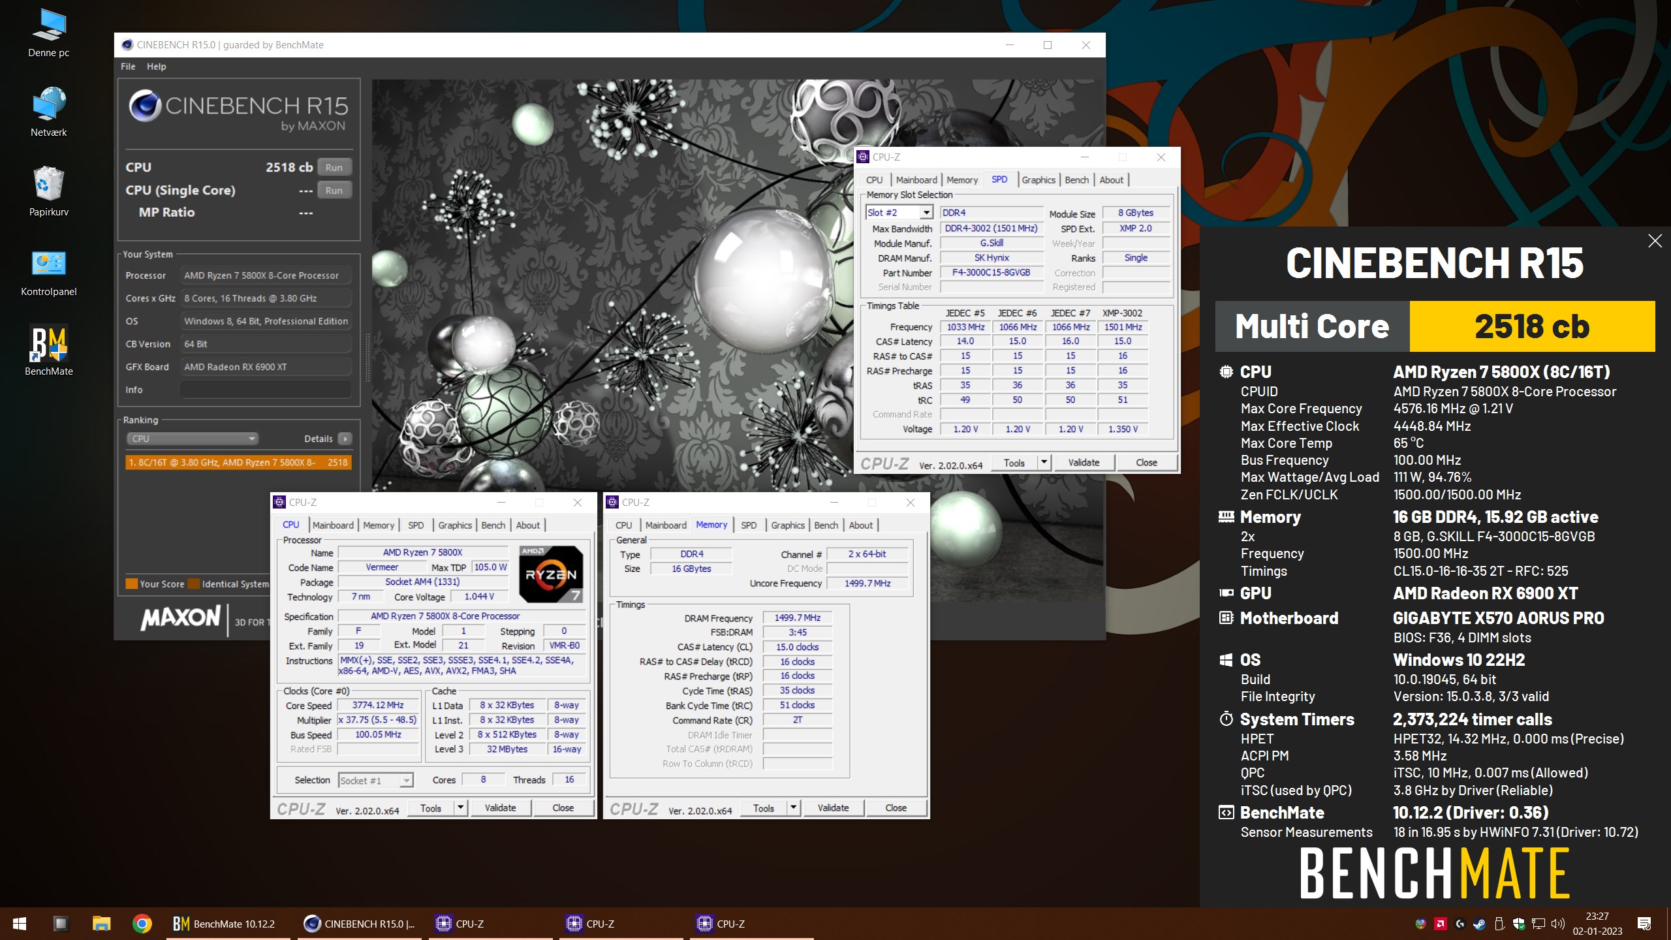
Task: Open Tools dropdown arrow in CPU tab CPU-Z window
Action: tap(460, 808)
